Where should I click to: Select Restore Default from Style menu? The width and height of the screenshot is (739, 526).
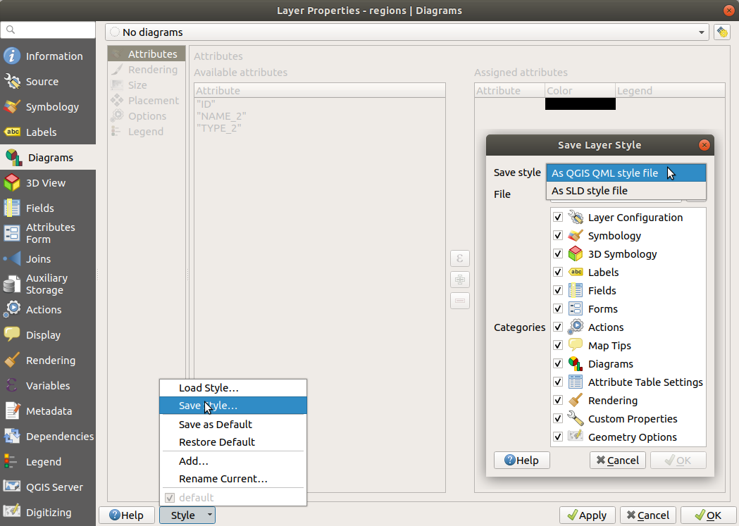click(217, 442)
